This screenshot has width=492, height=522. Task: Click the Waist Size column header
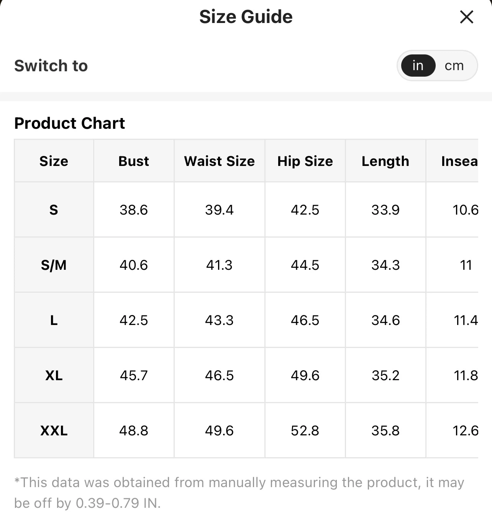(x=219, y=161)
